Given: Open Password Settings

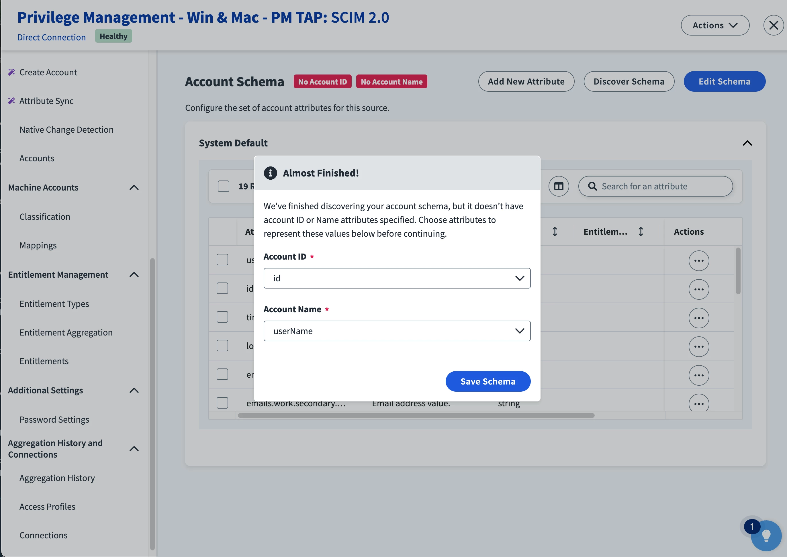Looking at the screenshot, I should [54, 420].
